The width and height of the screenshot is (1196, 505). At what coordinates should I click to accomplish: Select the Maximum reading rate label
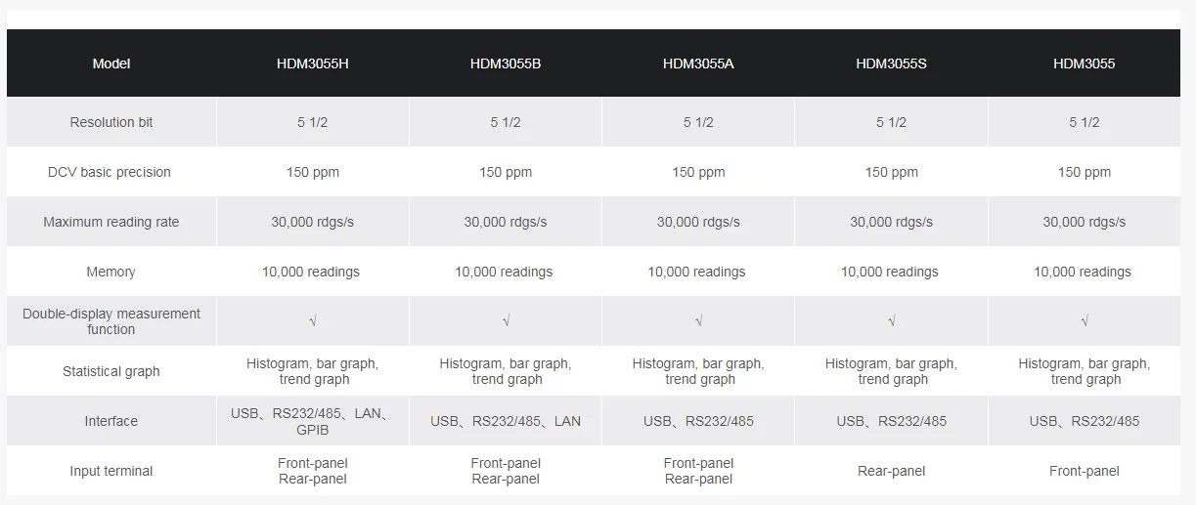tap(111, 222)
